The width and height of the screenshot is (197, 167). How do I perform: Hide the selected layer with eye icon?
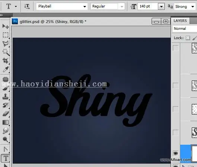(x=176, y=153)
